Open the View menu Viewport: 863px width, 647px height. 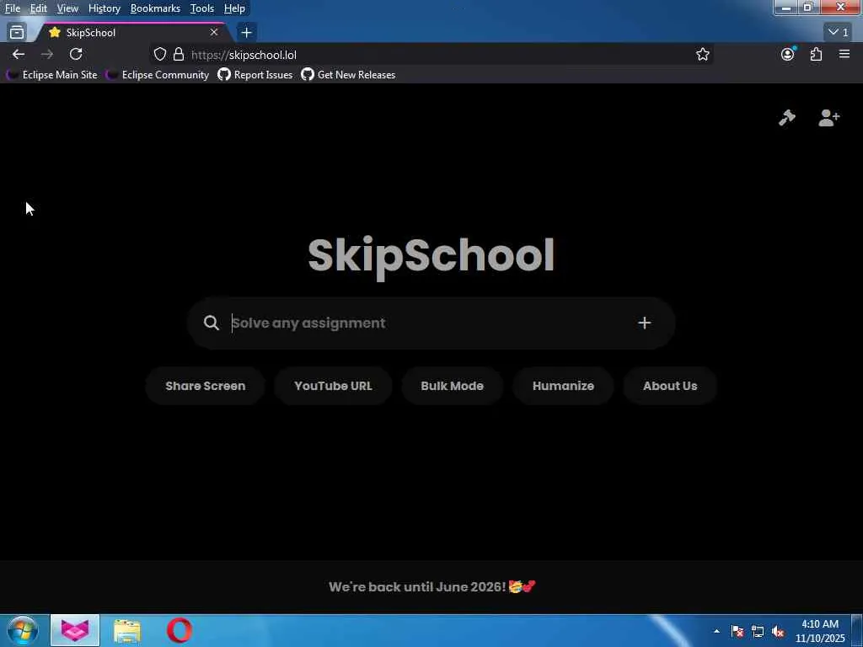67,8
